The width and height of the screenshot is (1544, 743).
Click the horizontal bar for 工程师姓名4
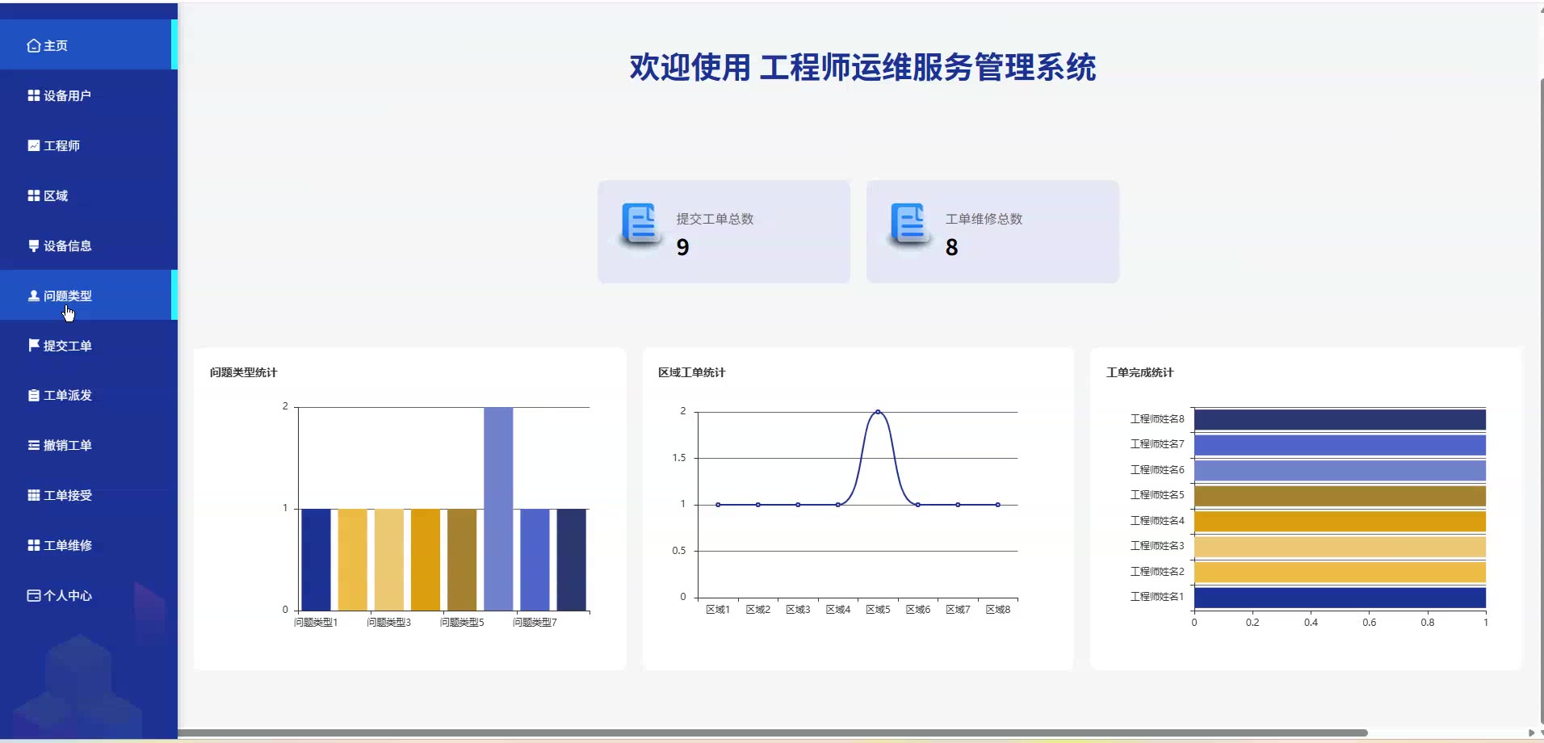1340,522
